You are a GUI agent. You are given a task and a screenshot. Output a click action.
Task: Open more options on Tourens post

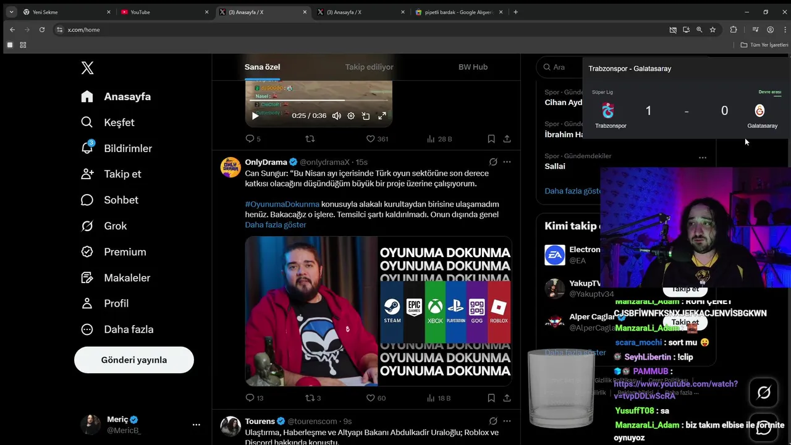[x=507, y=421]
